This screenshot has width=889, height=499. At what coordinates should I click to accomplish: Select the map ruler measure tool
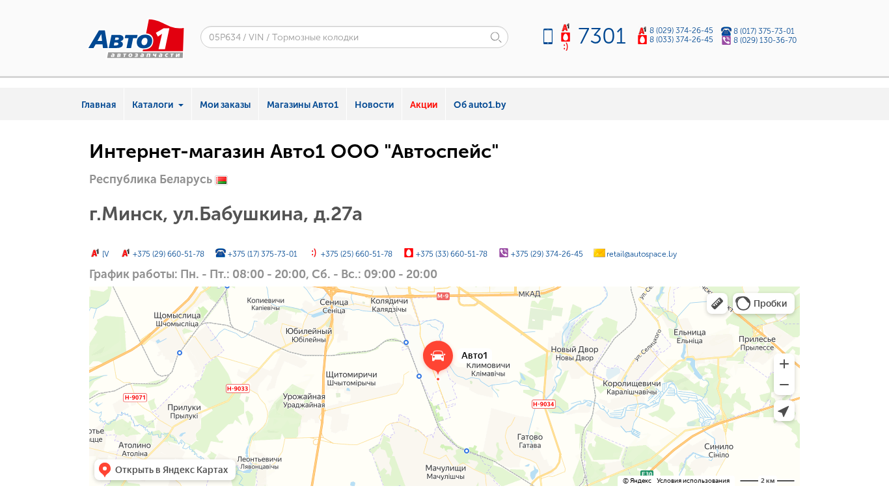(717, 303)
